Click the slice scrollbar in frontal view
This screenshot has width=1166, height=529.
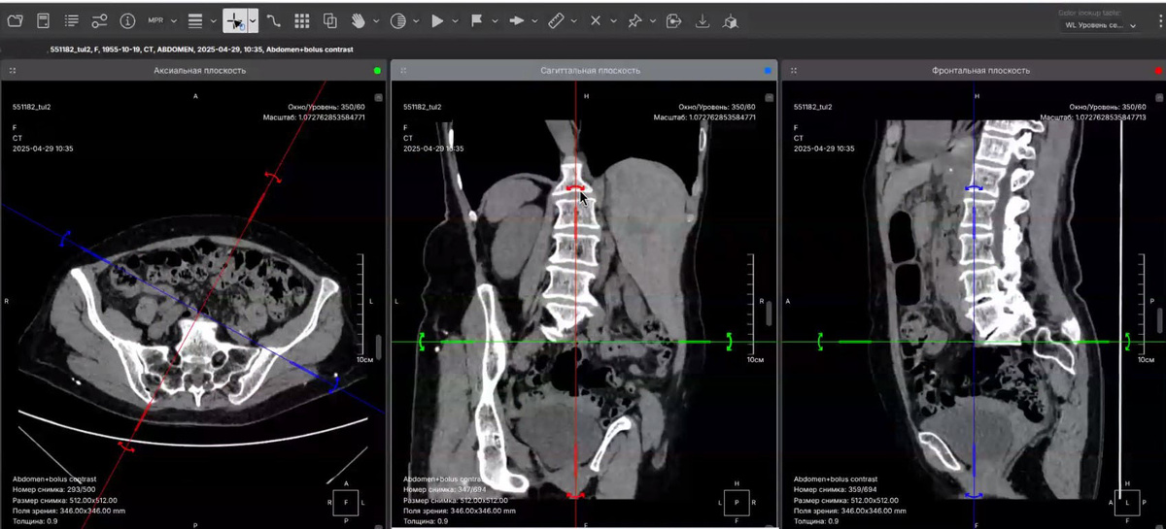tap(1159, 318)
